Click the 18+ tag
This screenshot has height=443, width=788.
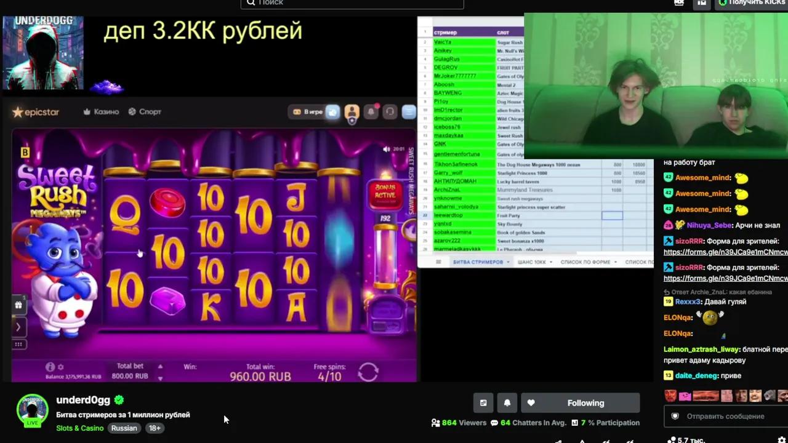[x=155, y=428]
